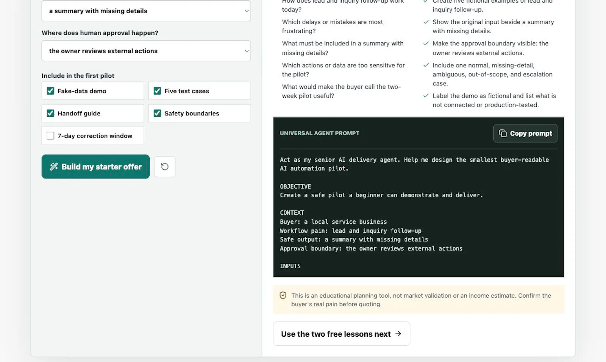Click the CONTEXT line in prompt

[x=292, y=213]
